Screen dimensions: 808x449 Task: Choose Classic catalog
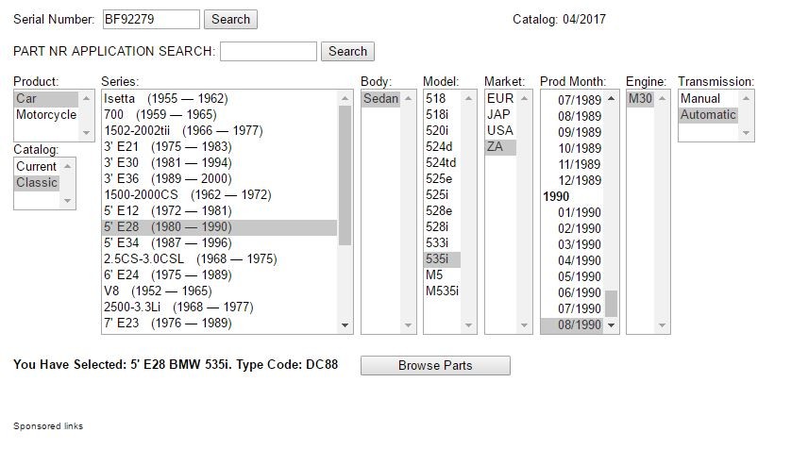tap(37, 182)
